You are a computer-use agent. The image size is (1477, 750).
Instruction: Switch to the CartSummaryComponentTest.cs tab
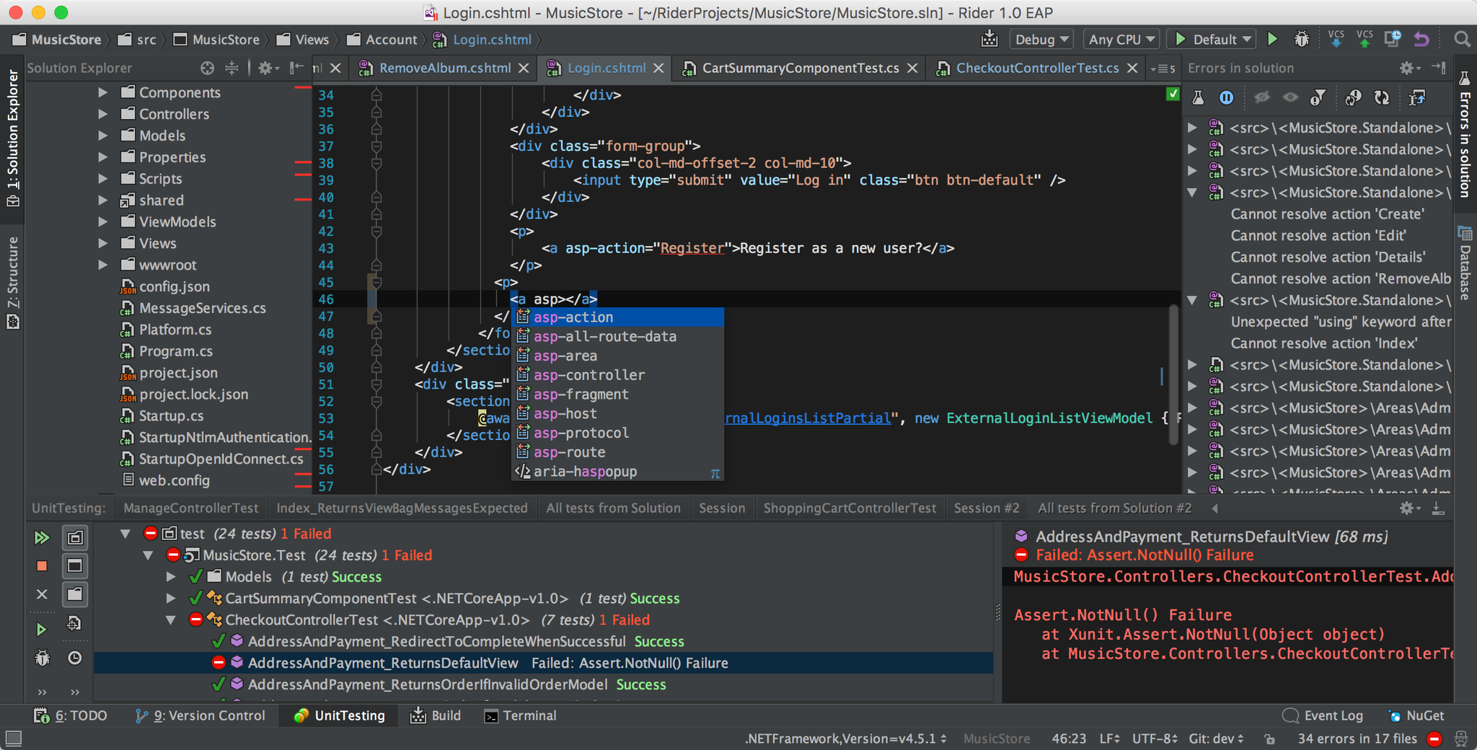pyautogui.click(x=800, y=68)
